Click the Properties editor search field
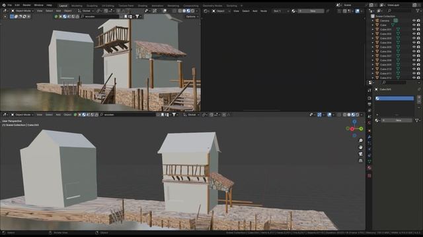 pyautogui.click(x=394, y=82)
